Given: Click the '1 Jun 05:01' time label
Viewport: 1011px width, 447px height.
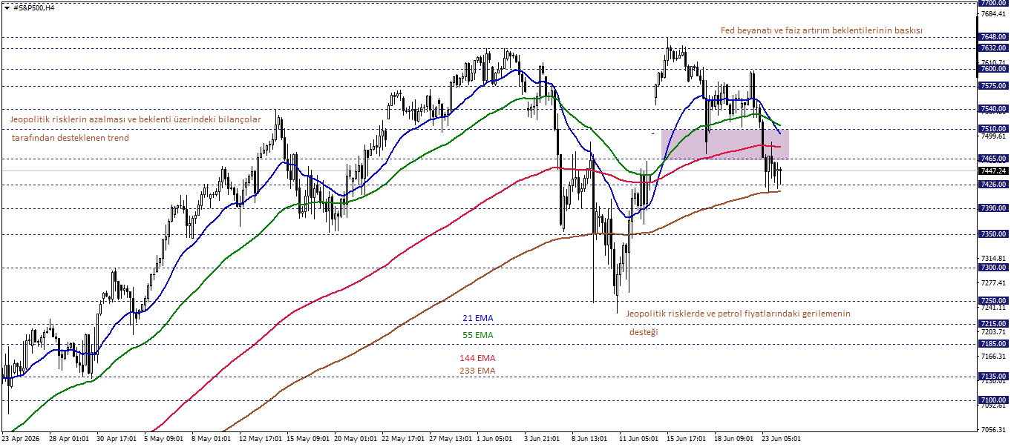Looking at the screenshot, I should [x=495, y=439].
